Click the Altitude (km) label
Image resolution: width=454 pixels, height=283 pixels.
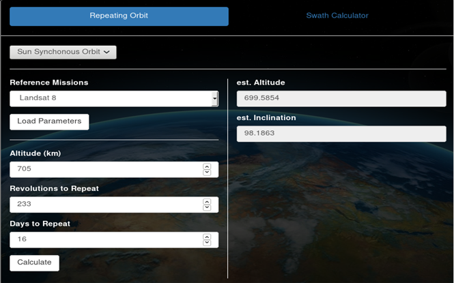point(36,153)
